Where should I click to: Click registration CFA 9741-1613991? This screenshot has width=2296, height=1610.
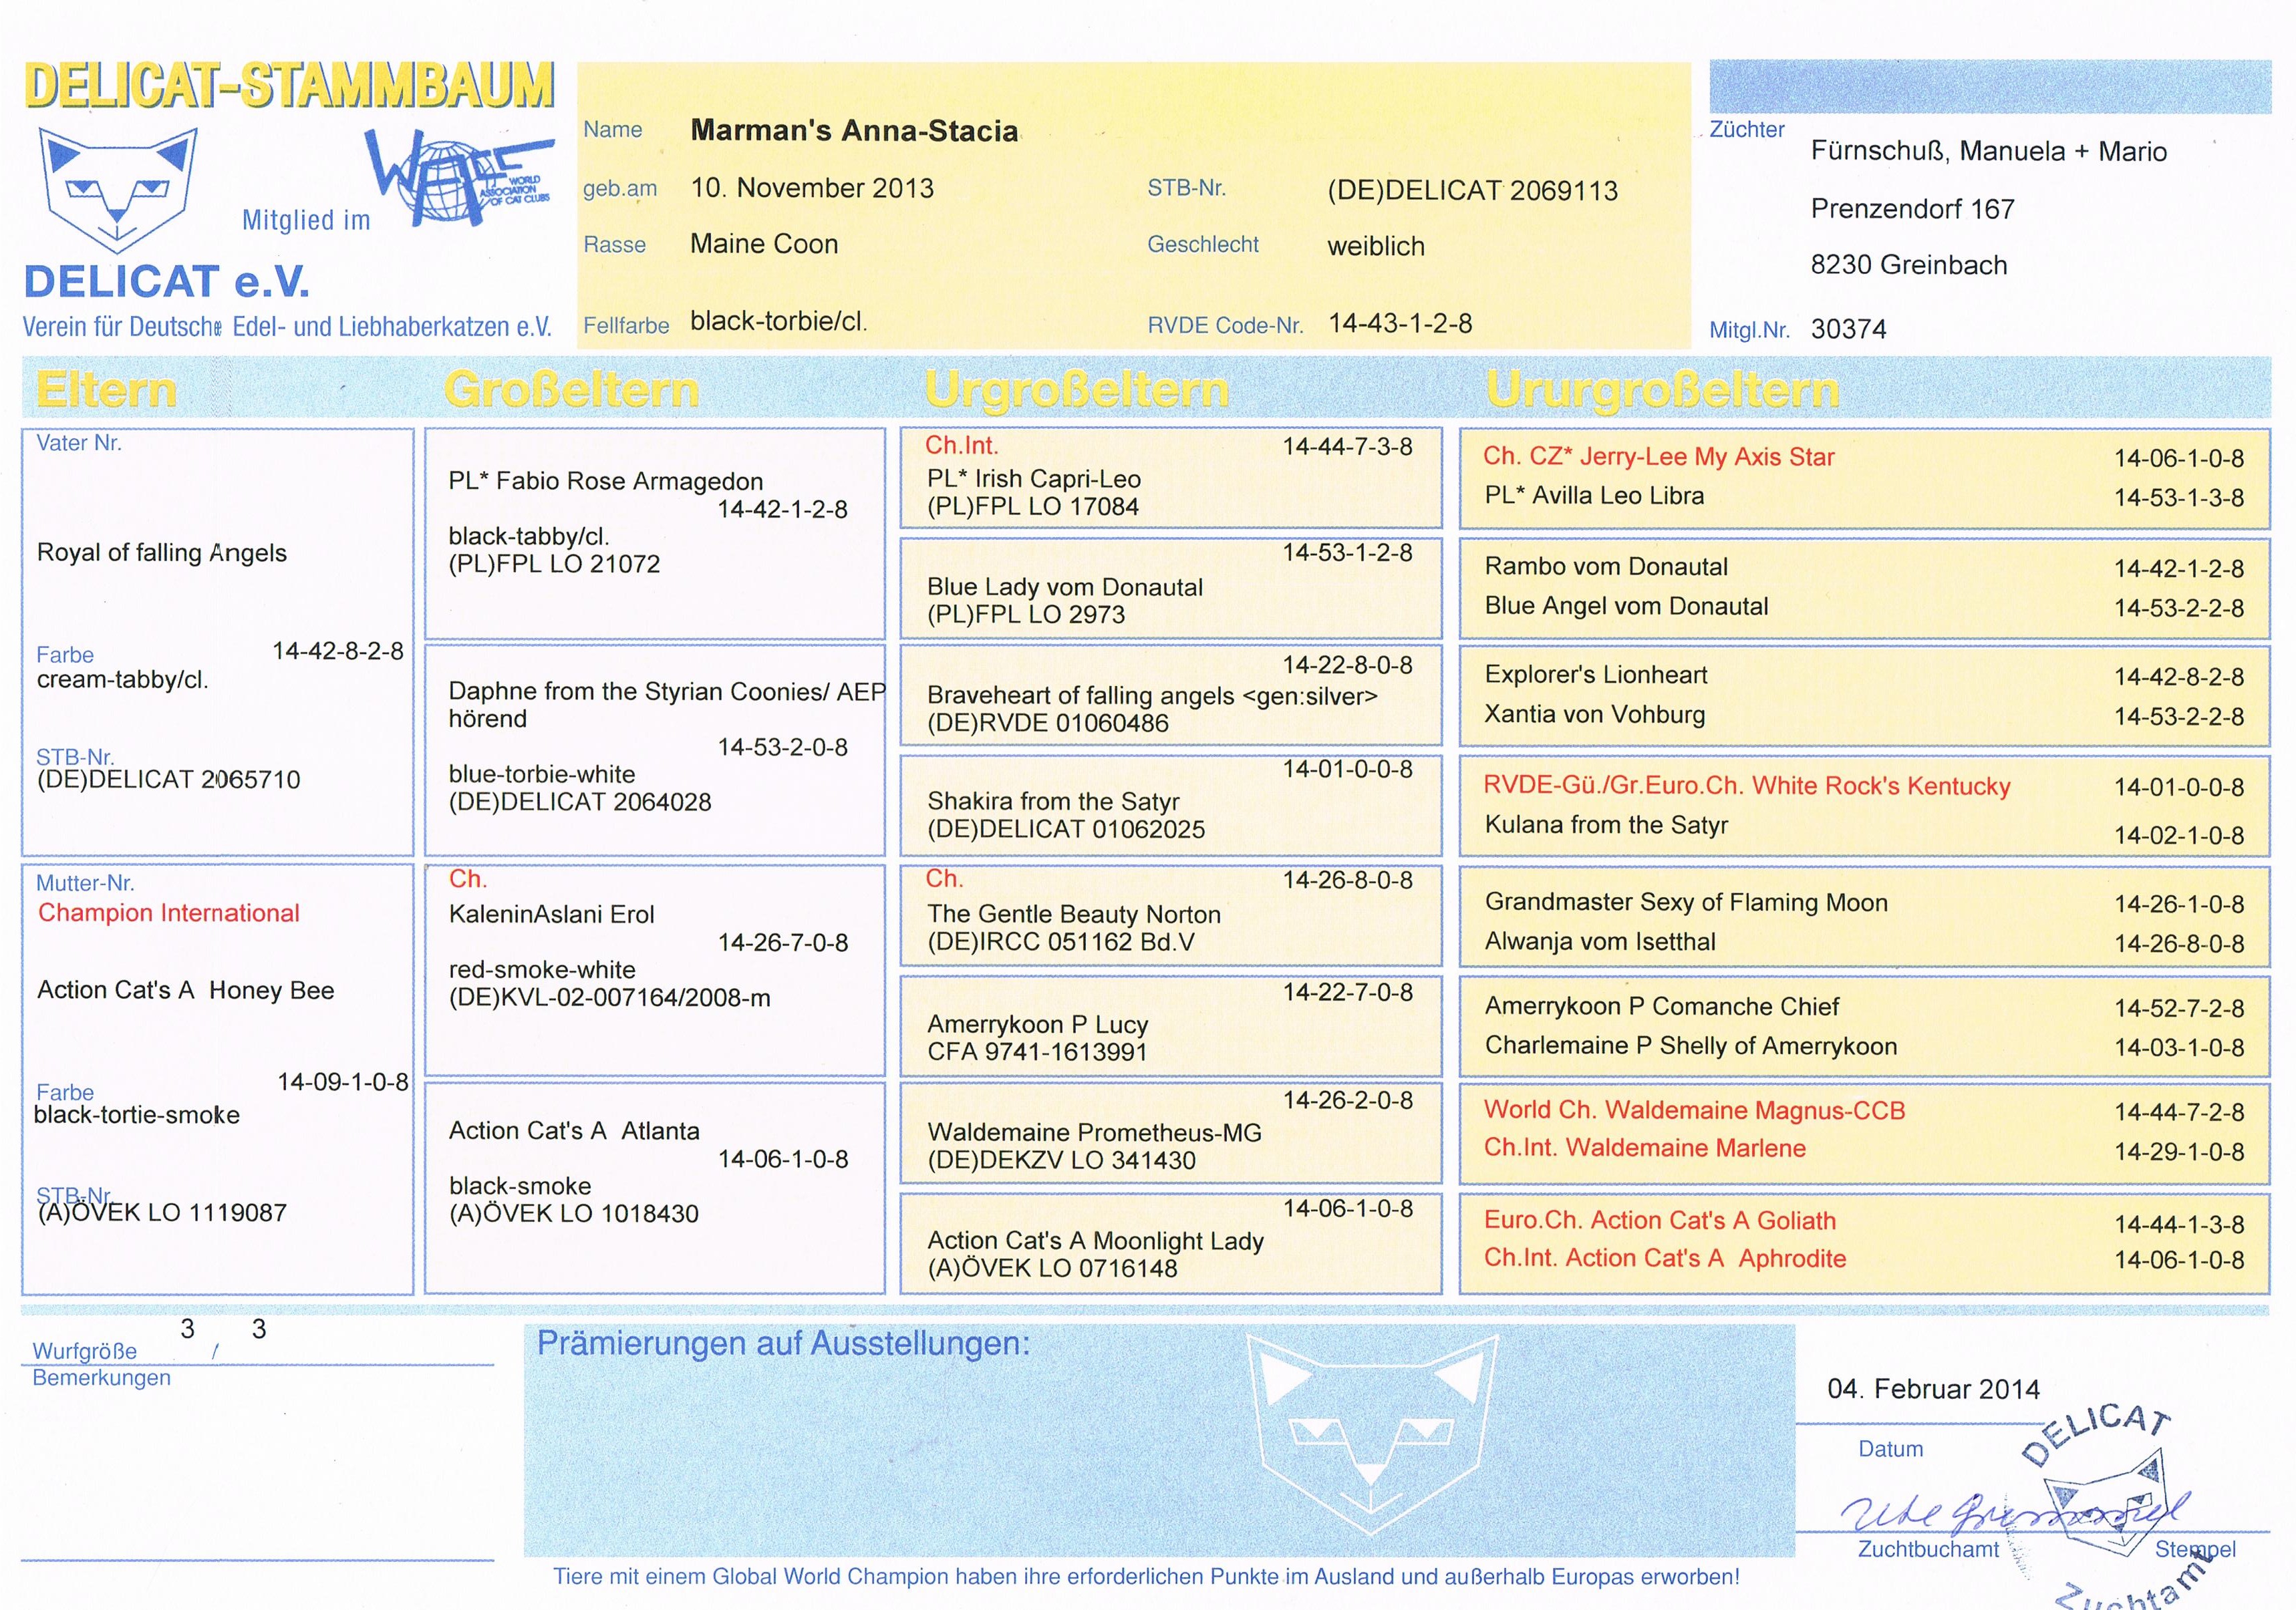click(1037, 1052)
